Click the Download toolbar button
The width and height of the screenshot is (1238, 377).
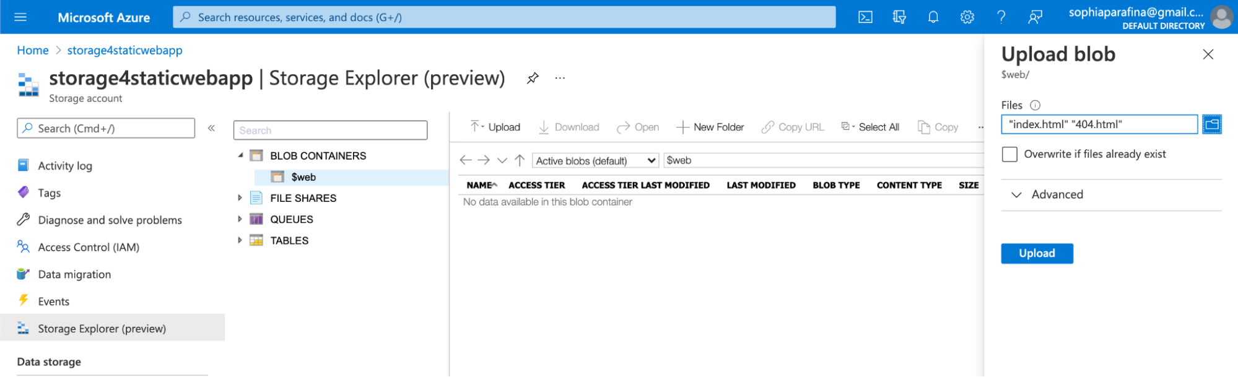569,127
